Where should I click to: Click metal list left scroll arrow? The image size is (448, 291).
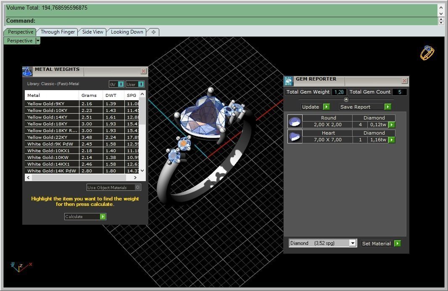[x=28, y=177]
